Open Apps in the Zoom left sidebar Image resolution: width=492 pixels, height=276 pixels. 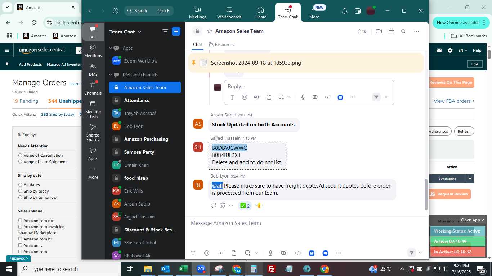93,153
